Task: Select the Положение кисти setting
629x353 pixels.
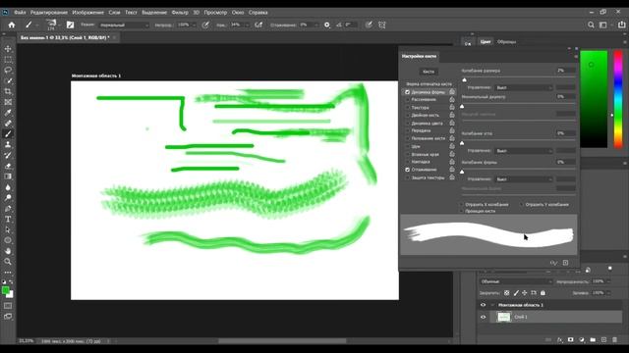Action: 429,138
